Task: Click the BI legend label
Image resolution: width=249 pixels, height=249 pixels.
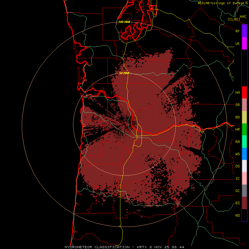Action: click(x=237, y=203)
